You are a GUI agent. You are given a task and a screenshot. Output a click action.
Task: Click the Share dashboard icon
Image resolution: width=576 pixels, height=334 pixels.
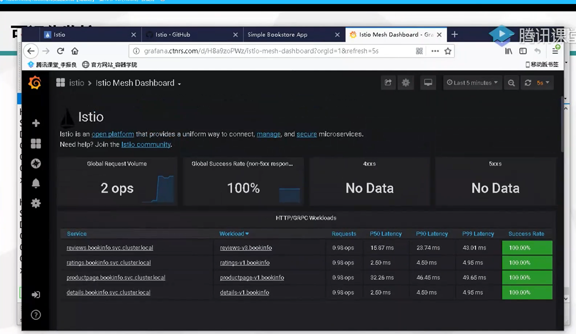(x=388, y=83)
